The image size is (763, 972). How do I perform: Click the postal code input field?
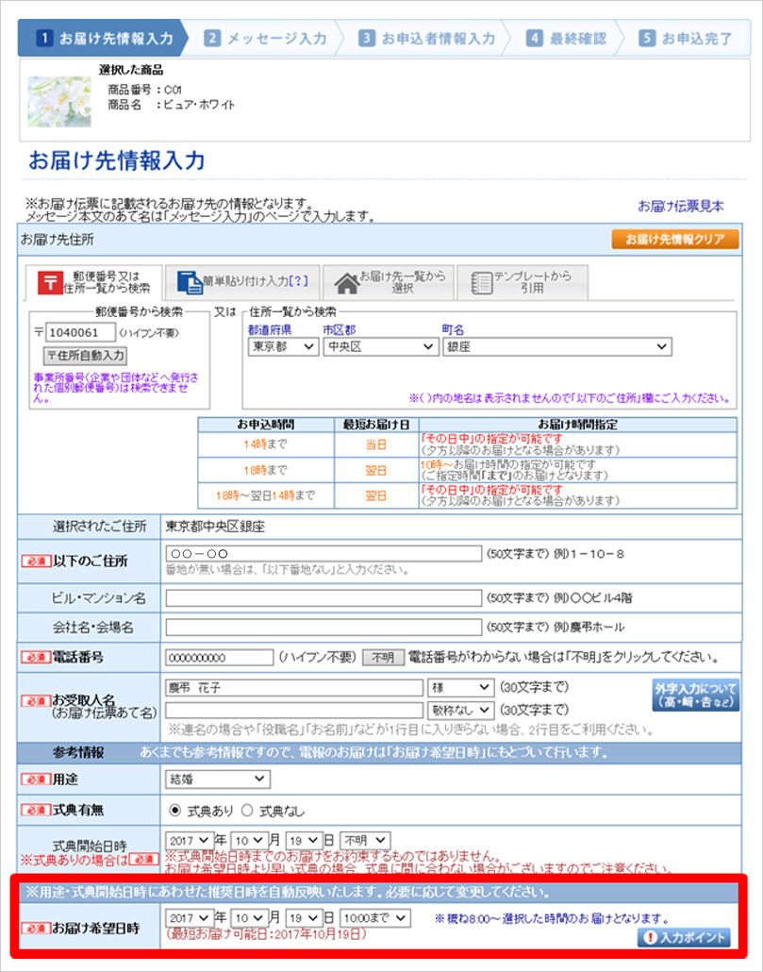pos(80,332)
